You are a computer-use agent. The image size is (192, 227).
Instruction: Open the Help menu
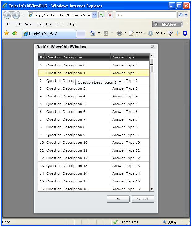pos(72,24)
